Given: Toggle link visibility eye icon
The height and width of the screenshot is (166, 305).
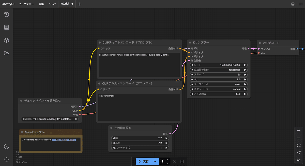Looking at the screenshot, I should click(x=299, y=160).
